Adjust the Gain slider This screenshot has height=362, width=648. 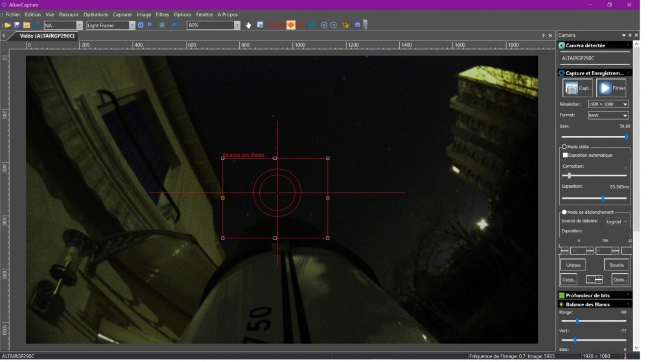tap(594, 137)
